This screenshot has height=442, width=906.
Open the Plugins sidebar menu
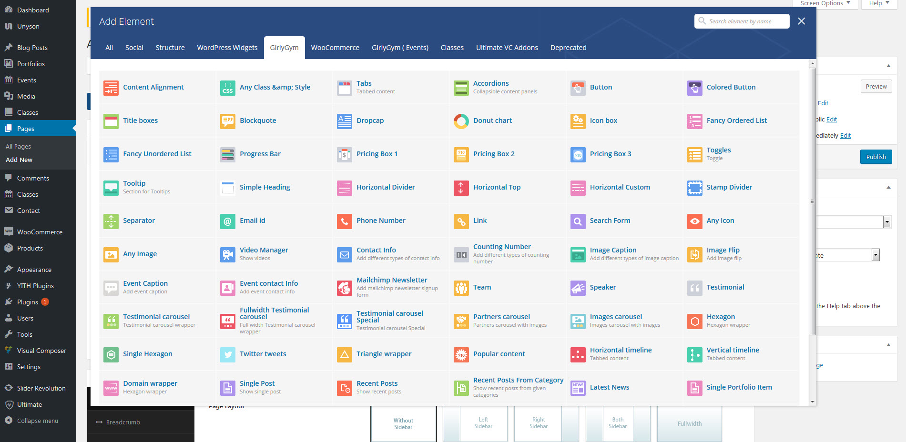click(x=38, y=302)
